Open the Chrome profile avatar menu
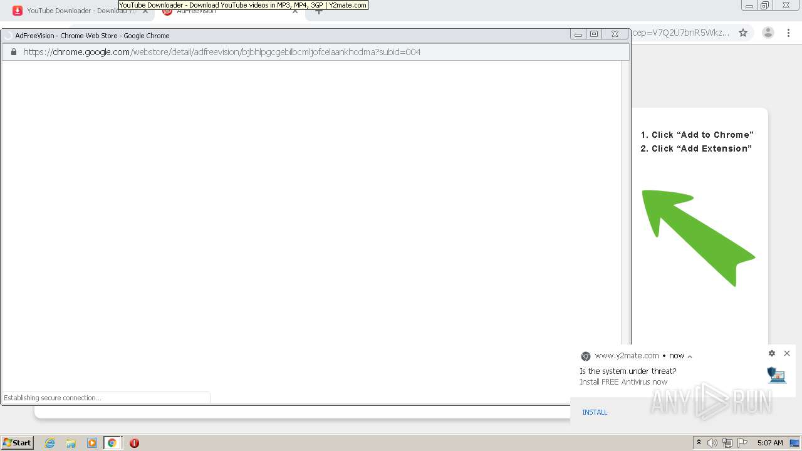802x451 pixels. click(768, 33)
